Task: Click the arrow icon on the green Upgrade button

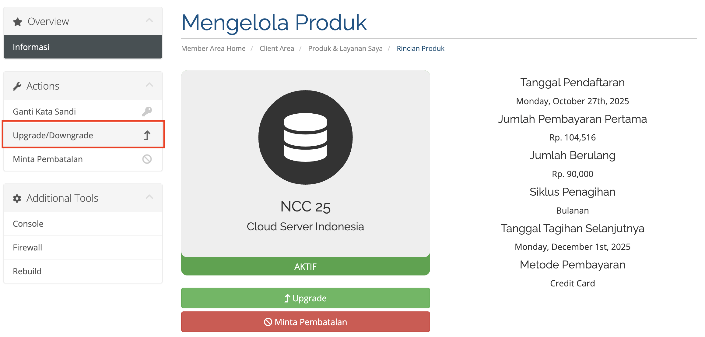Action: click(x=287, y=298)
